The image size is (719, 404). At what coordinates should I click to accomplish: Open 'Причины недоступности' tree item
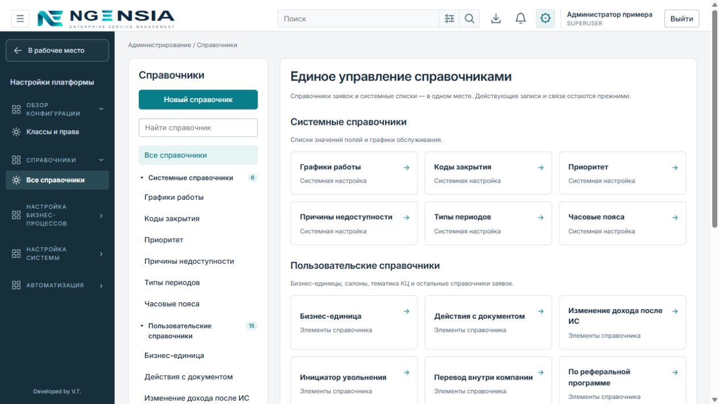point(198,262)
